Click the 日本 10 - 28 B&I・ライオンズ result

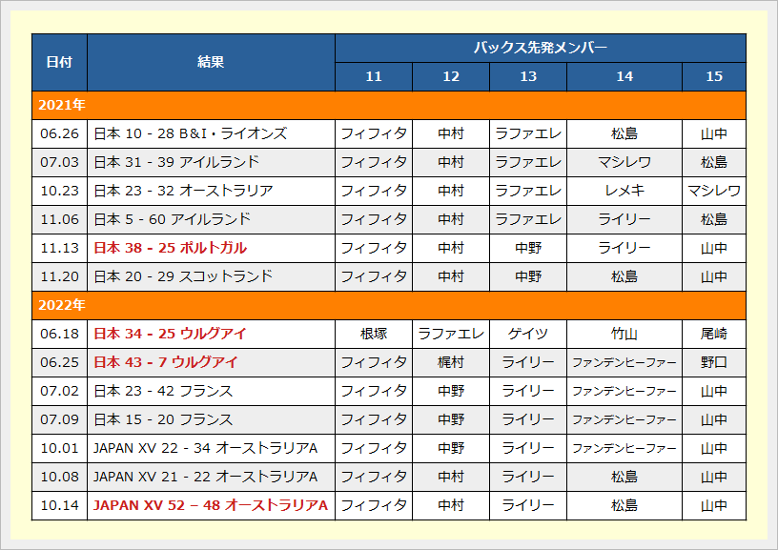coord(190,133)
